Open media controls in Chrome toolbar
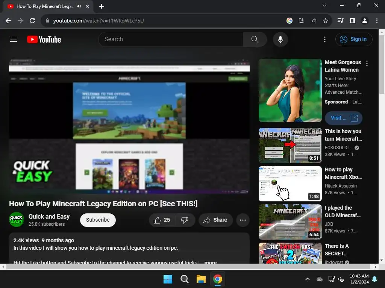This screenshot has width=385, height=288. tap(341, 21)
